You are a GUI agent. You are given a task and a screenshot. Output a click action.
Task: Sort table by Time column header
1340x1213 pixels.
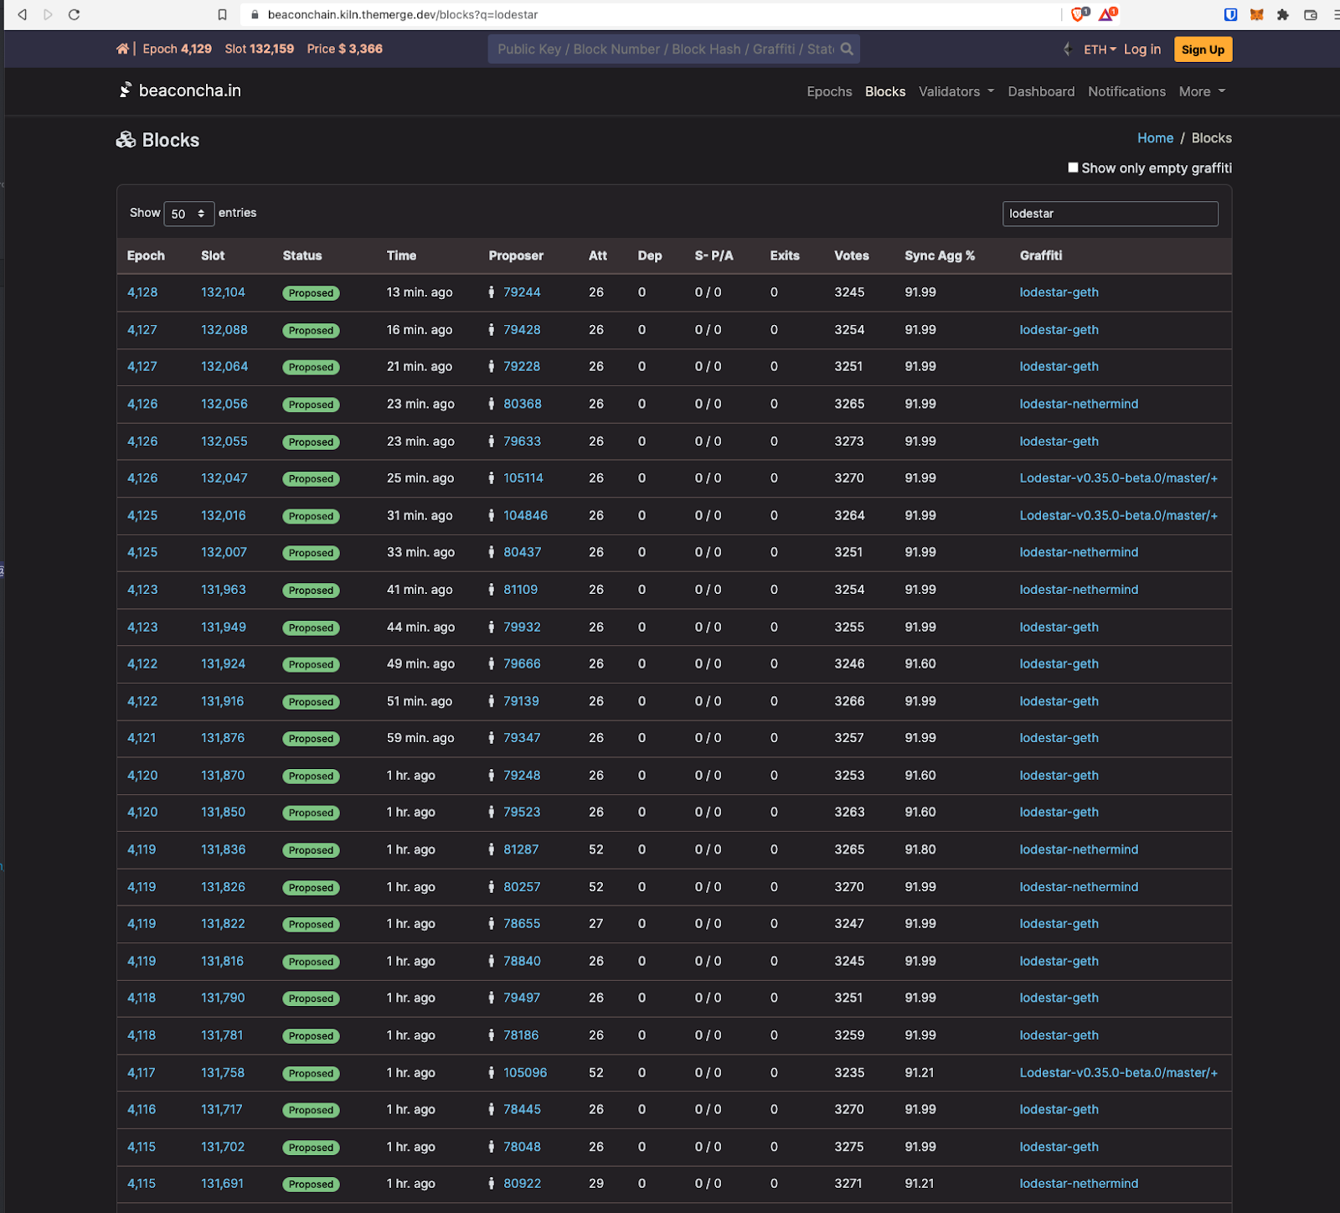401,256
